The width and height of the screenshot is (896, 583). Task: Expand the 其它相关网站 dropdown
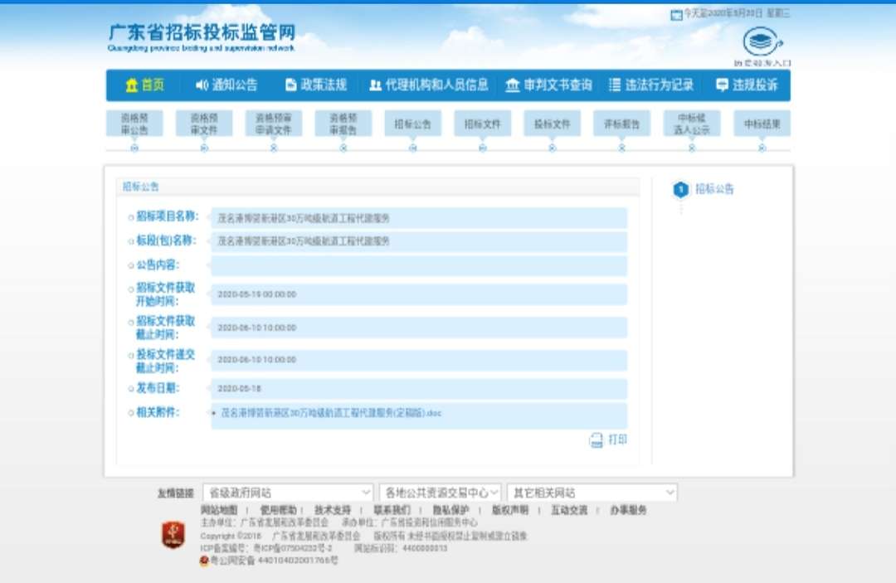pyautogui.click(x=592, y=493)
